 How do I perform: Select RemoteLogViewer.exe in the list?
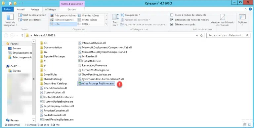pyautogui.click(x=93, y=65)
